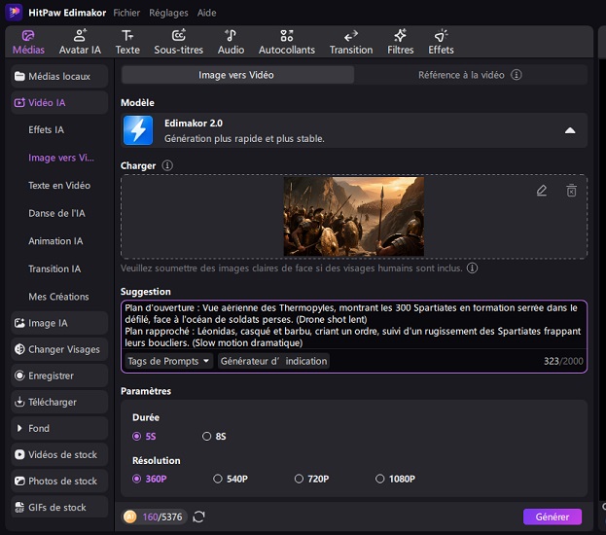Click the info icon next to Charger
Image resolution: width=606 pixels, height=535 pixels.
tap(167, 165)
